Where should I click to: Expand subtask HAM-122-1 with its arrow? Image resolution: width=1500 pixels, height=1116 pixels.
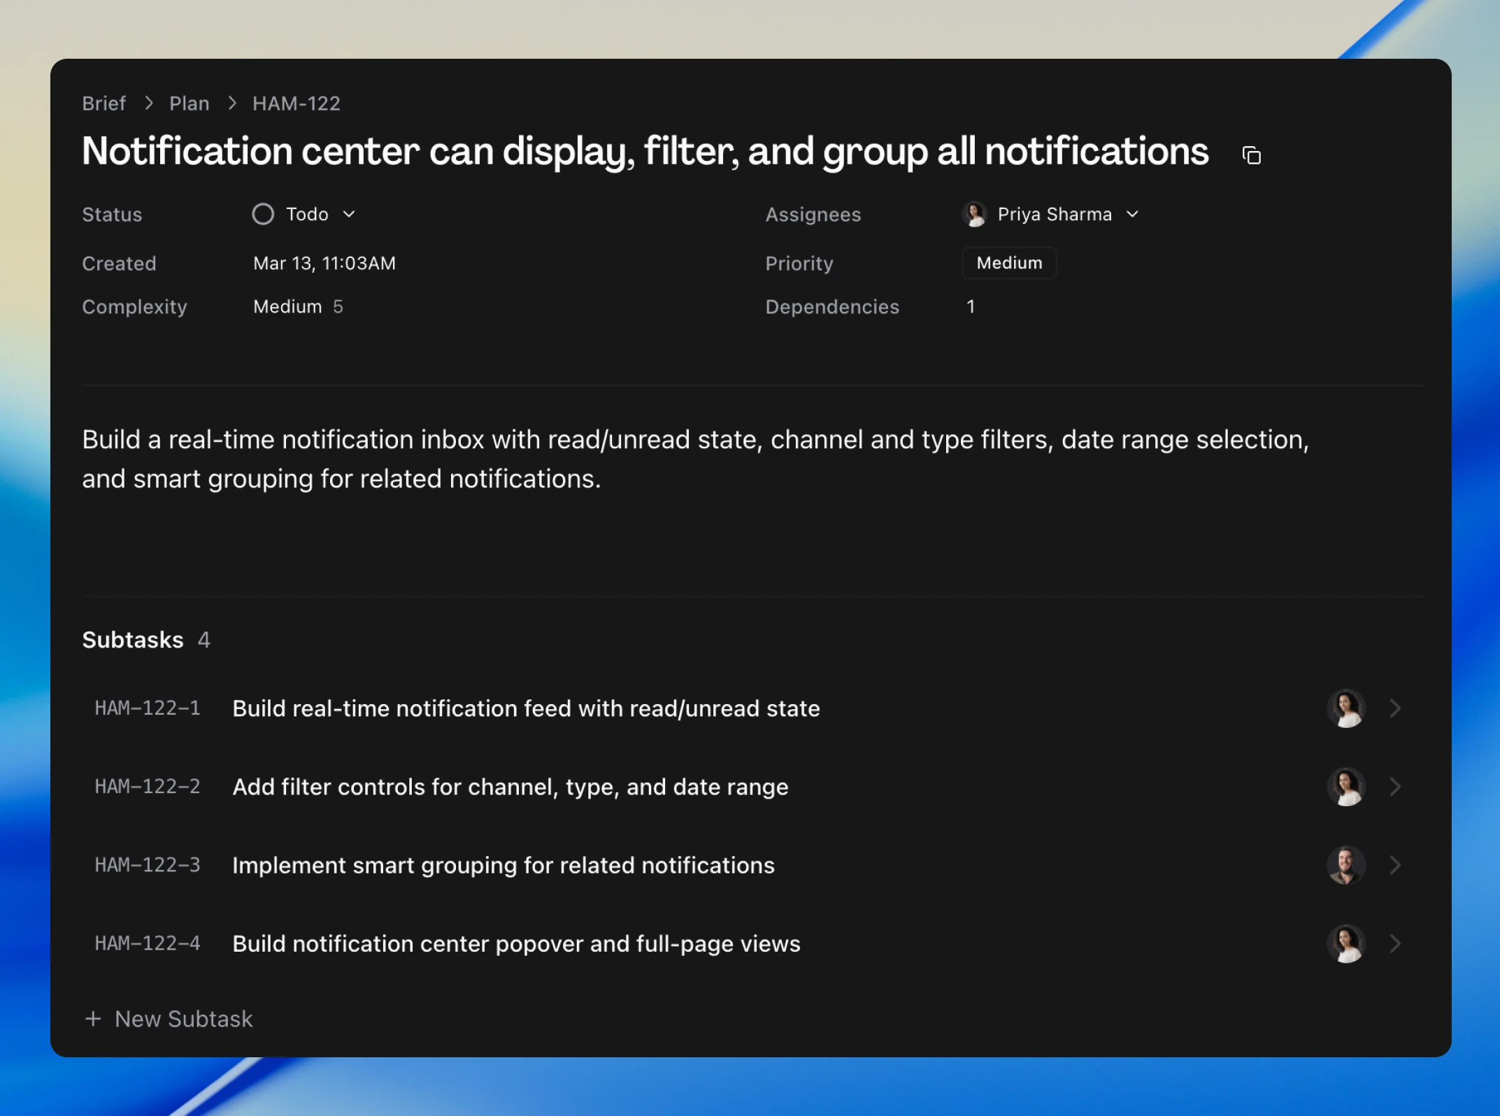[x=1394, y=708]
